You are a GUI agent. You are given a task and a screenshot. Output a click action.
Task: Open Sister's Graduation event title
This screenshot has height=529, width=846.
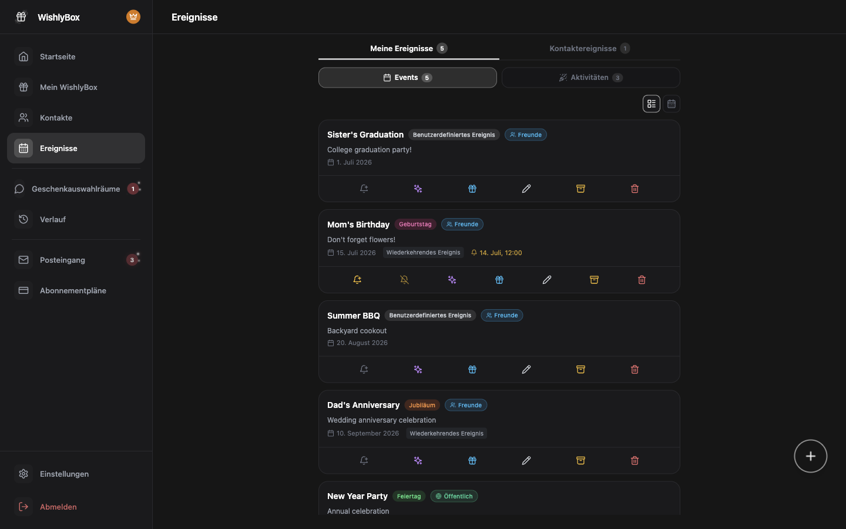tap(365, 135)
